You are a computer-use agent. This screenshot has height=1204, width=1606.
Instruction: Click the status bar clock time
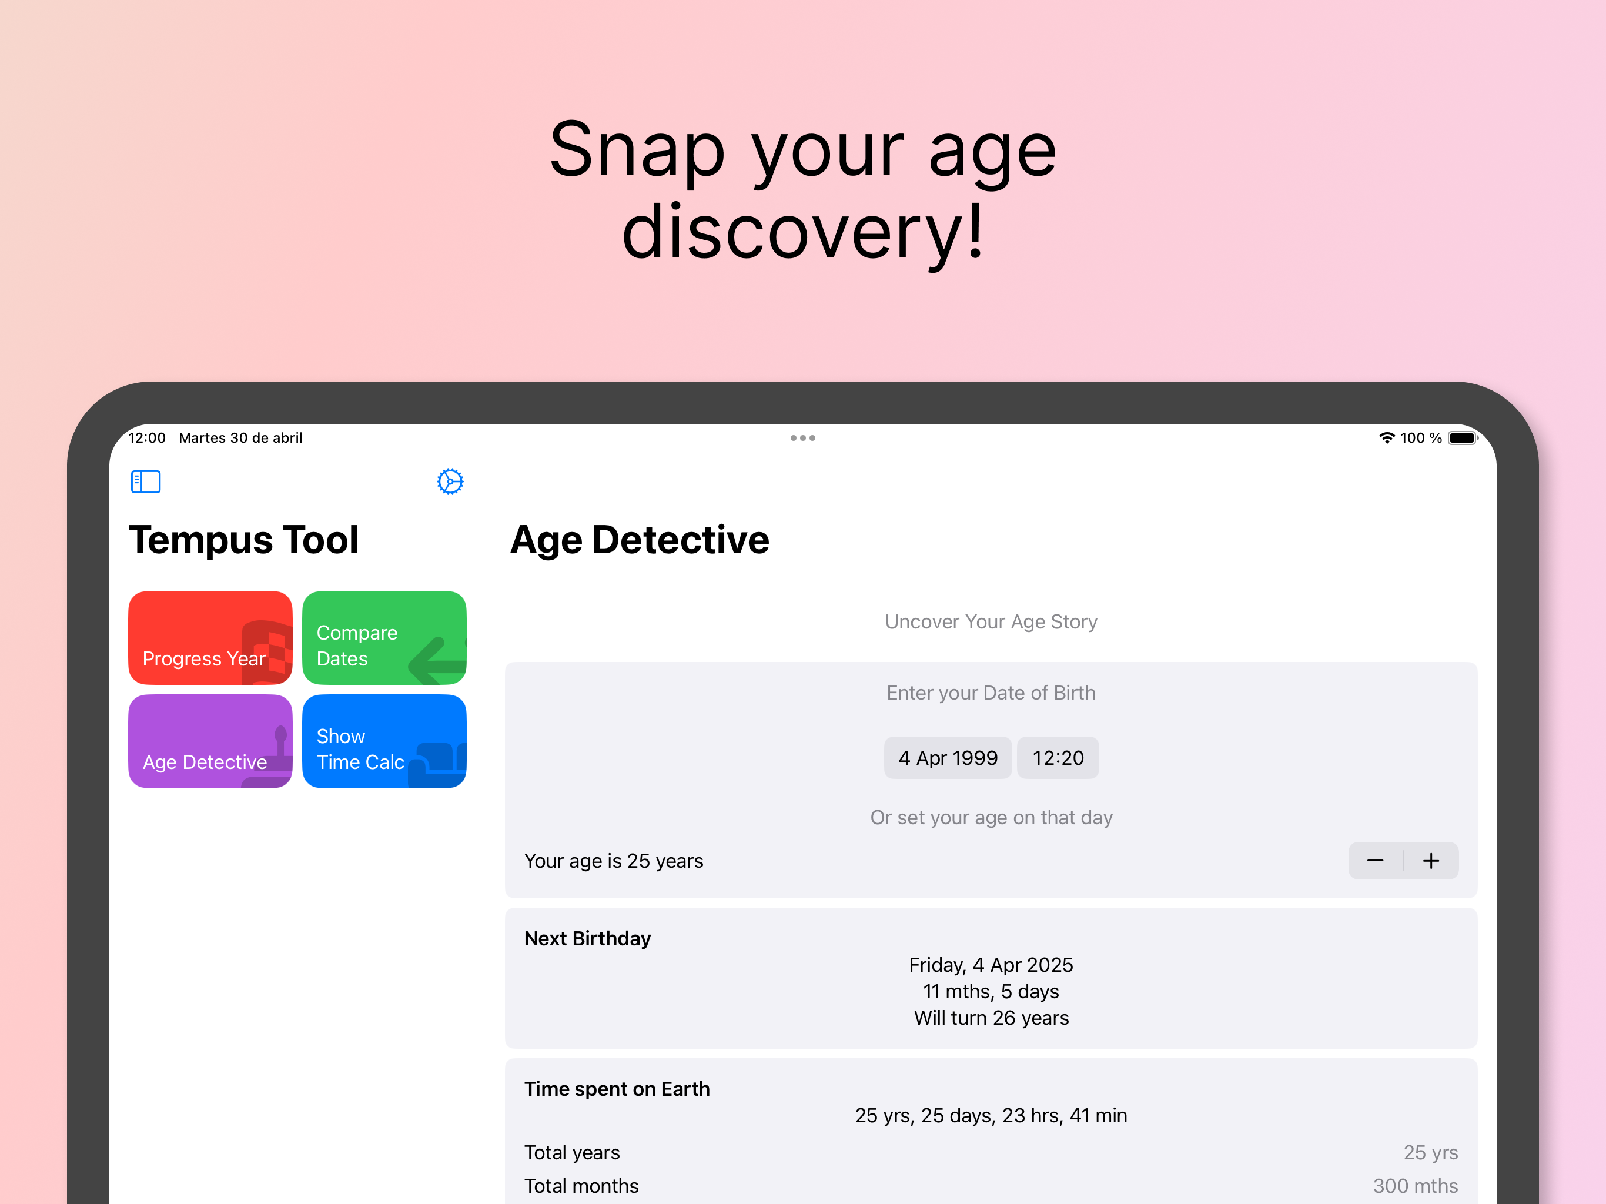point(146,438)
